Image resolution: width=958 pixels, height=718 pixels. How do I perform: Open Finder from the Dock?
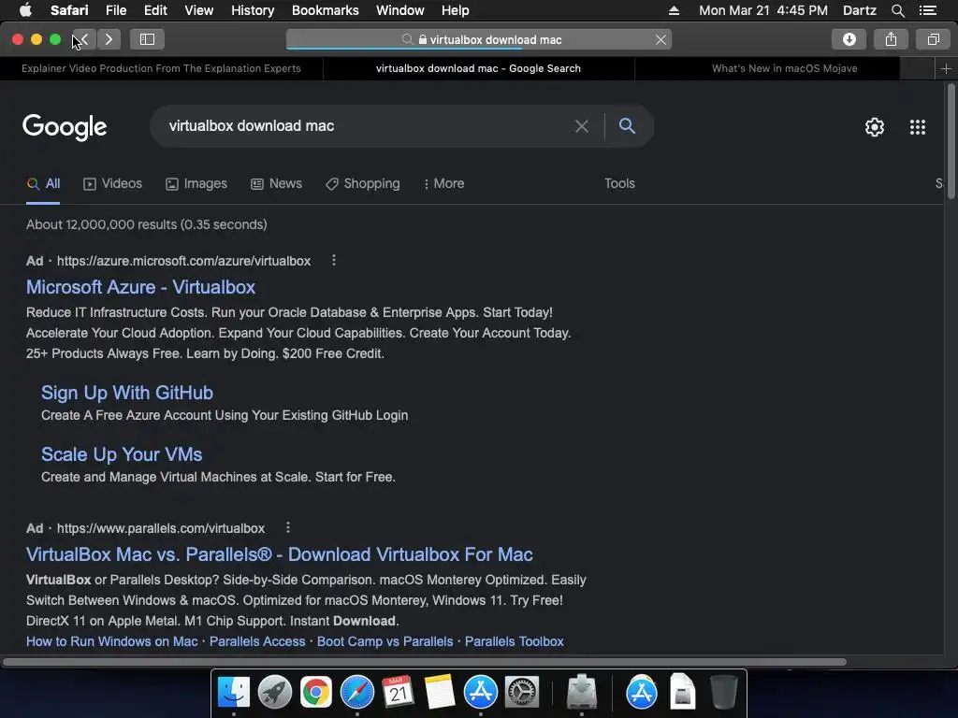click(x=234, y=693)
